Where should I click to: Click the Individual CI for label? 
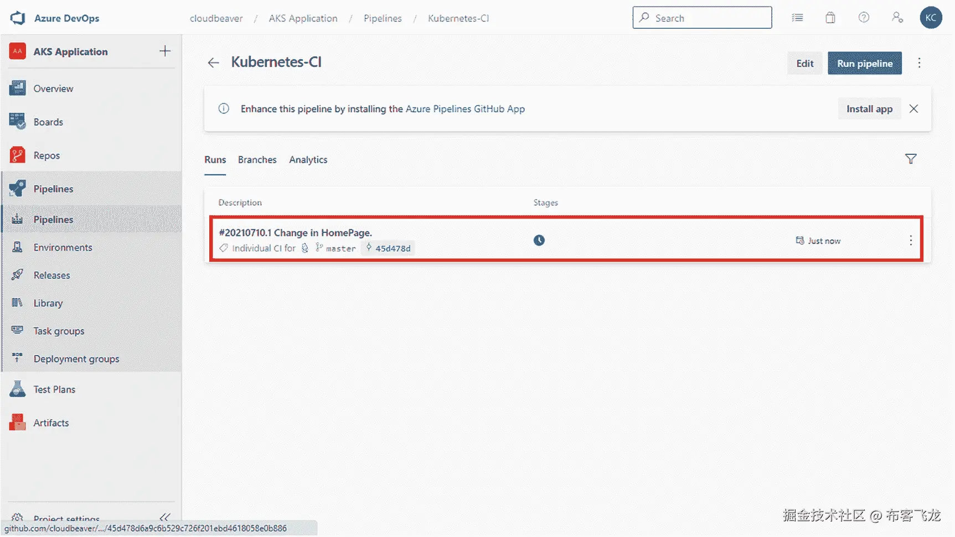click(264, 248)
